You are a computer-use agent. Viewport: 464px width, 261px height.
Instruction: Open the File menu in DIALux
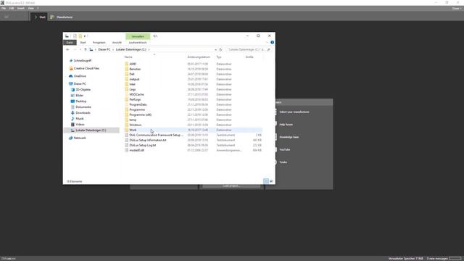[x=4, y=8]
